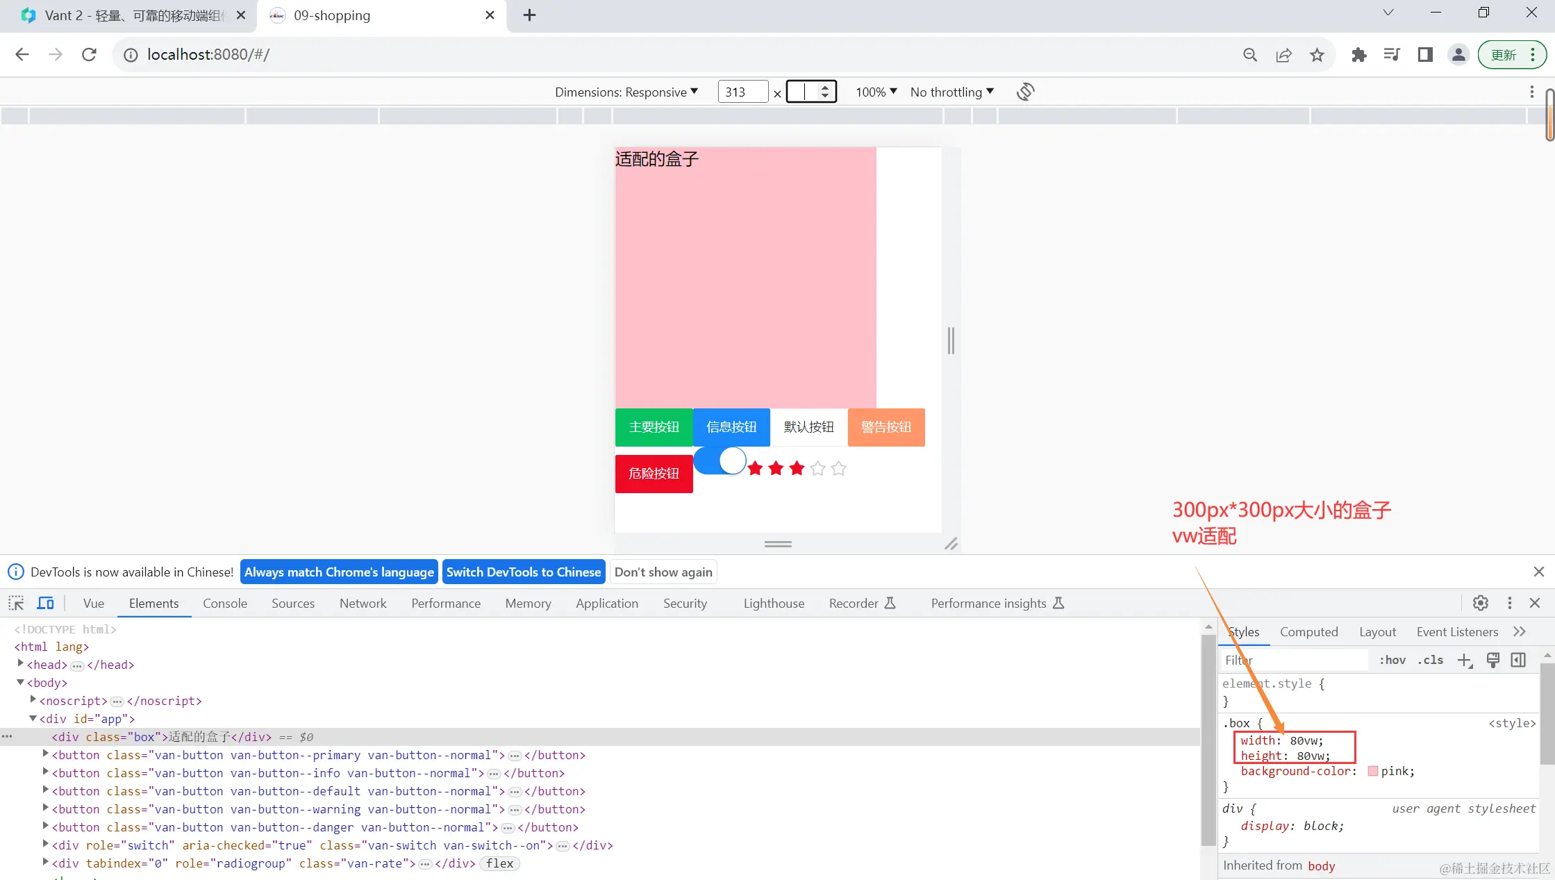Click the orange 警告按钮 button
The image size is (1555, 880).
tap(886, 427)
